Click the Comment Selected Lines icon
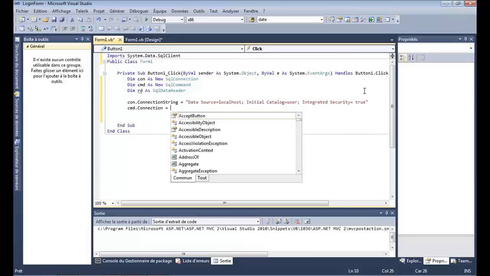The height and width of the screenshot is (276, 490). click(x=83, y=29)
